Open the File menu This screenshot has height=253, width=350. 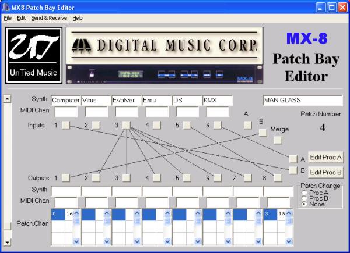pyautogui.click(x=8, y=18)
